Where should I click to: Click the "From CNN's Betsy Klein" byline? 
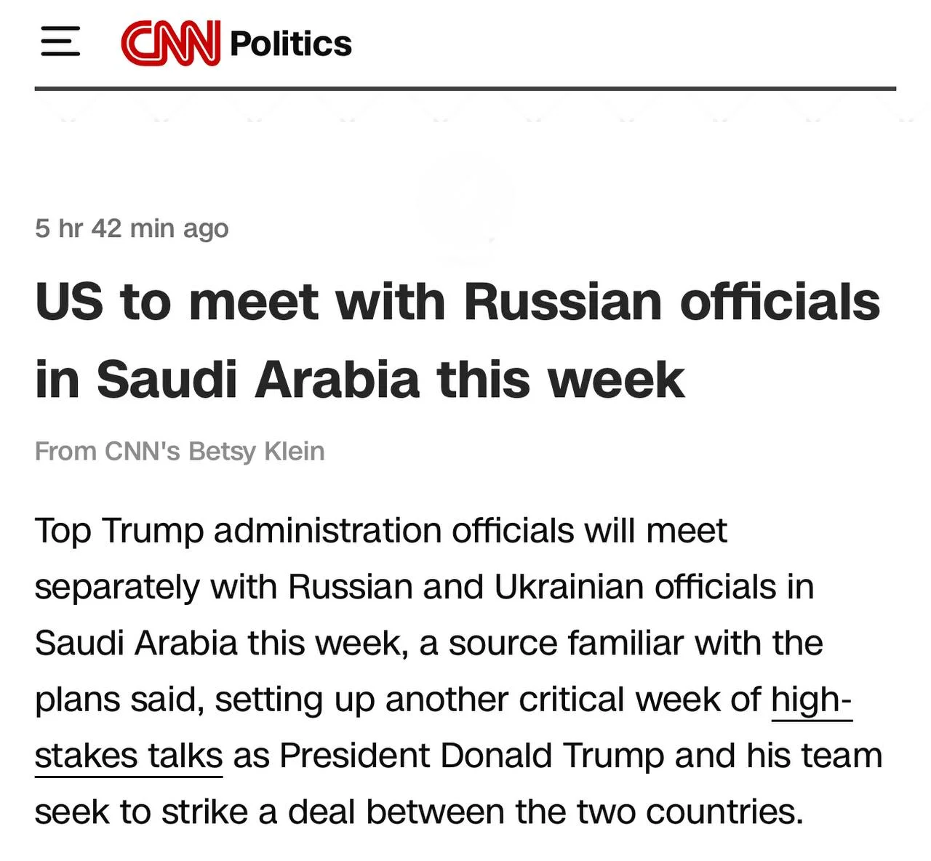(180, 451)
